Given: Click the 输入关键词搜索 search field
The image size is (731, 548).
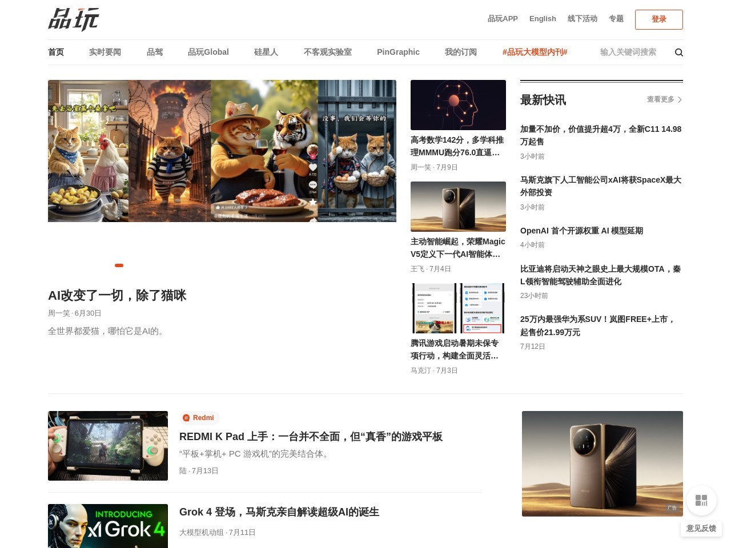Looking at the screenshot, I should (x=628, y=52).
